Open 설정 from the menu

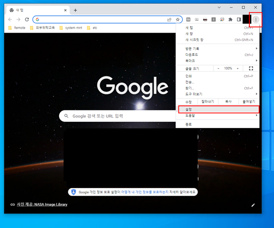[218, 109]
